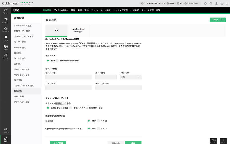This screenshot has width=230, height=144.
Task: Open SSH設定 in side menu
Action: tap(18, 53)
